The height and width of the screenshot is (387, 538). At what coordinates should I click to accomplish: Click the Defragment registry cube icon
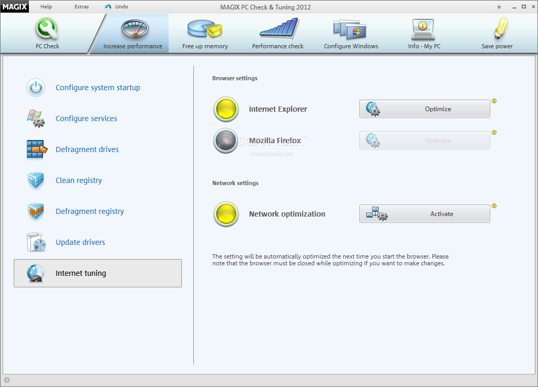tap(36, 211)
